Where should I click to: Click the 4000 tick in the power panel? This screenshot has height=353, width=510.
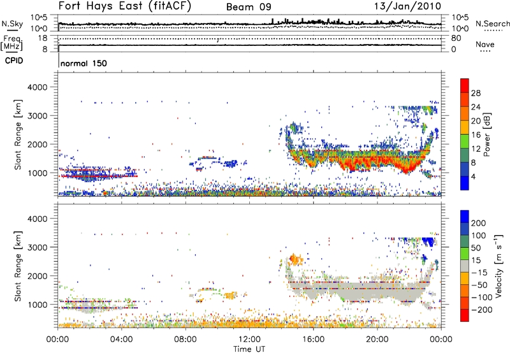38,87
